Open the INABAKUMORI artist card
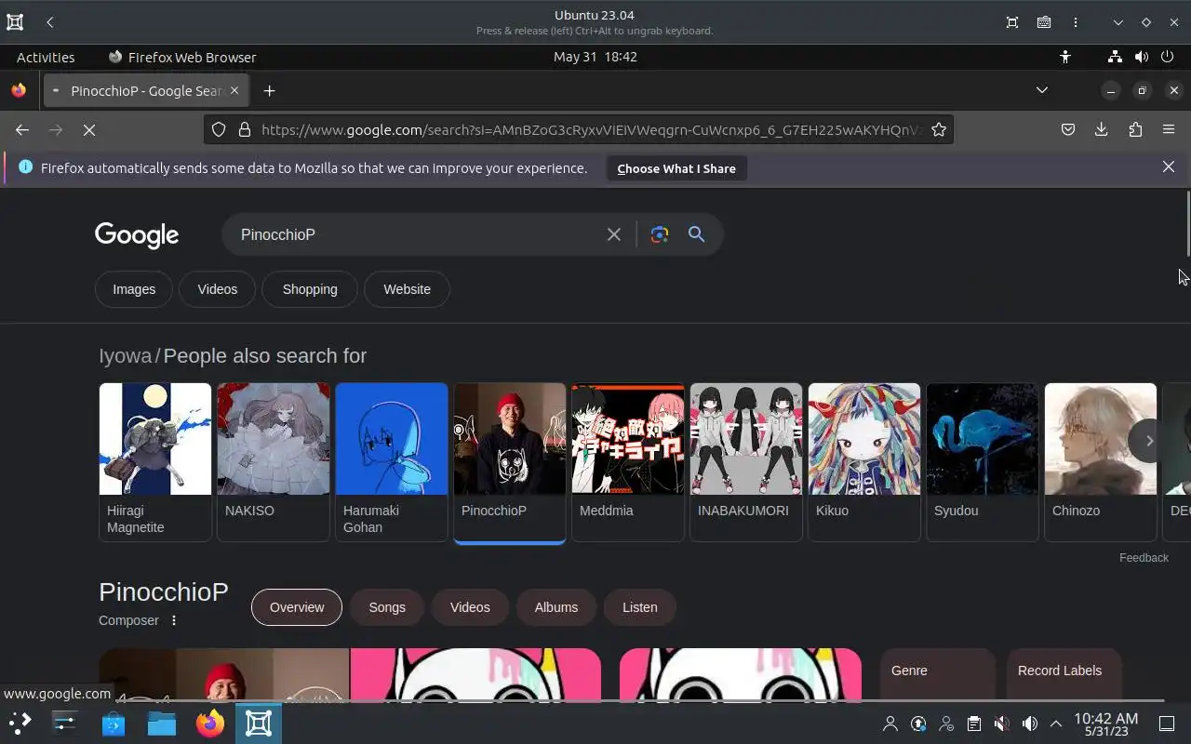This screenshot has width=1191, height=744. click(746, 462)
